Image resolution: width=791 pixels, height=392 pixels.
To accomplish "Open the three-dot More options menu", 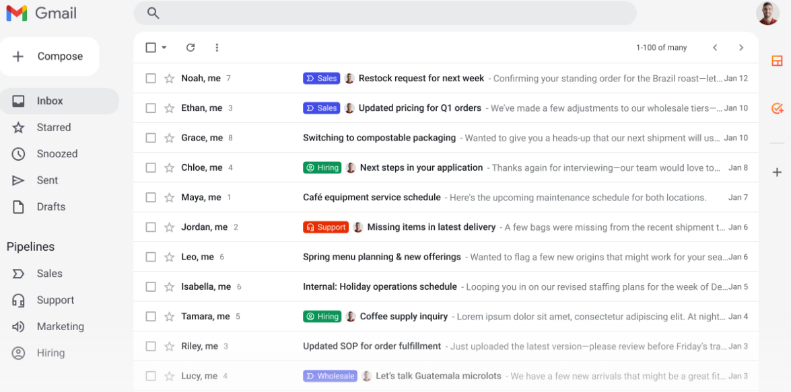I will pos(217,47).
